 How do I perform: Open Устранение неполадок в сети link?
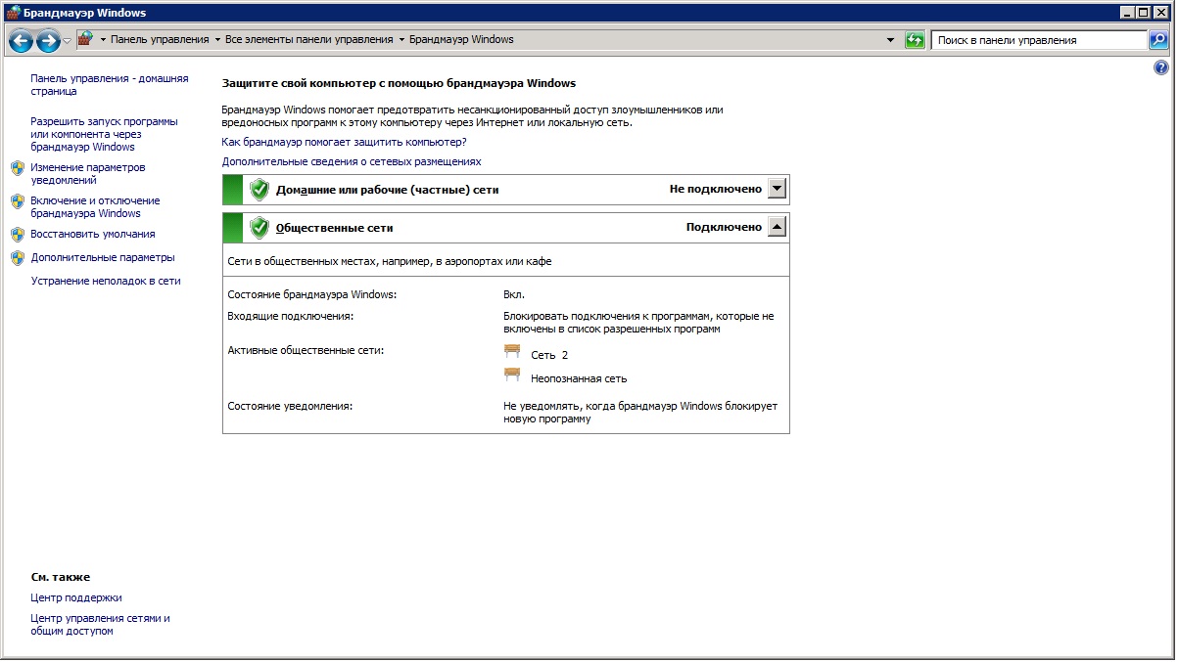[x=106, y=281]
